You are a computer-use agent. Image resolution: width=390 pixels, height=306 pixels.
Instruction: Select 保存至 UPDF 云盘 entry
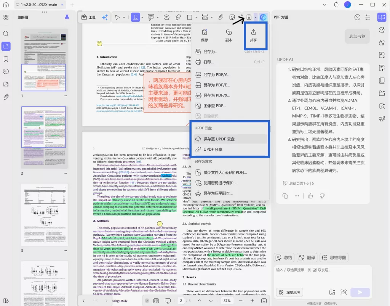pyautogui.click(x=230, y=139)
